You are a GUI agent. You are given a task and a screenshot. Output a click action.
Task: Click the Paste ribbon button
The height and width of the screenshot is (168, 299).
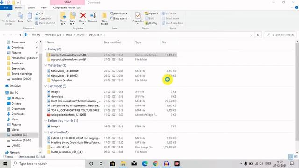click(x=29, y=18)
